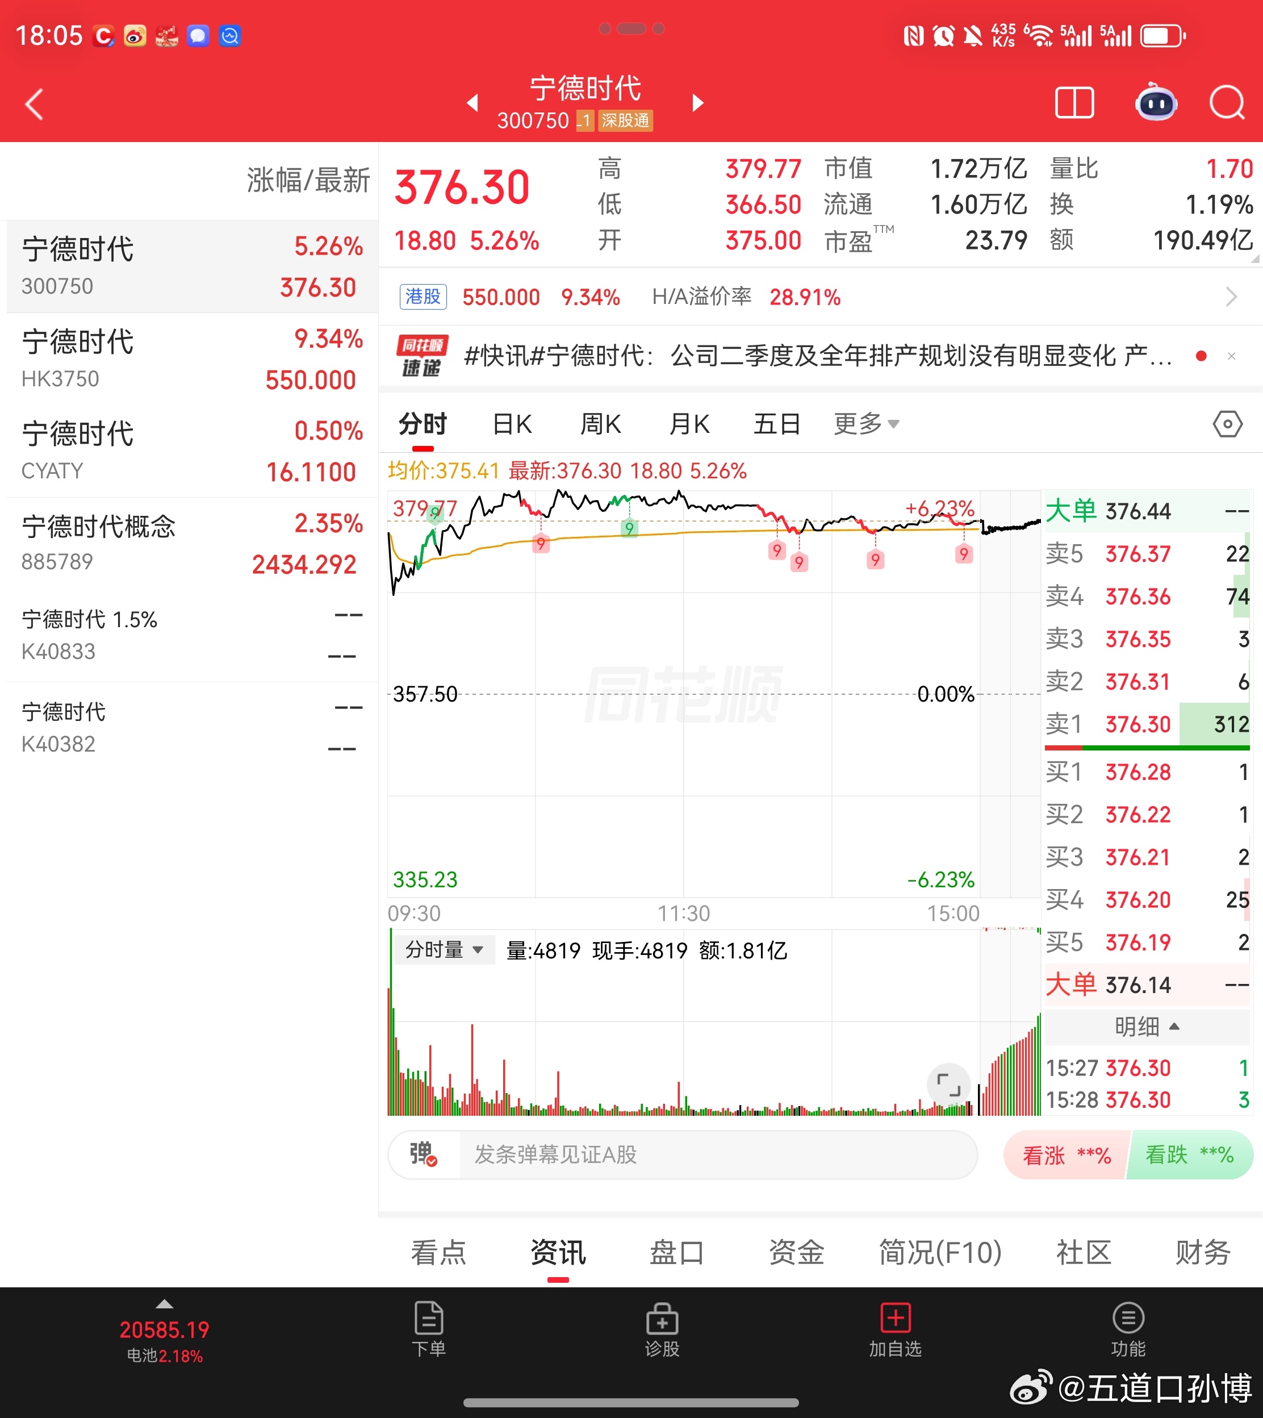The width and height of the screenshot is (1263, 1418).
Task: Switch to the 资金 tab
Action: (x=796, y=1253)
